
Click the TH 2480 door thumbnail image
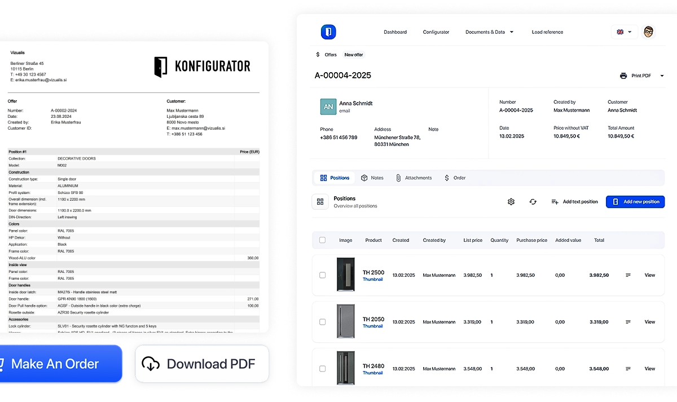(346, 369)
